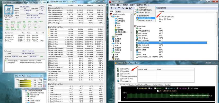
Task: Expand the 显示设备 tree node
Action: pyautogui.click(x=111, y=43)
